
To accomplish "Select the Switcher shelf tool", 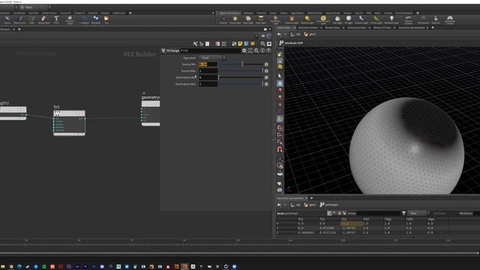I will (x=436, y=20).
